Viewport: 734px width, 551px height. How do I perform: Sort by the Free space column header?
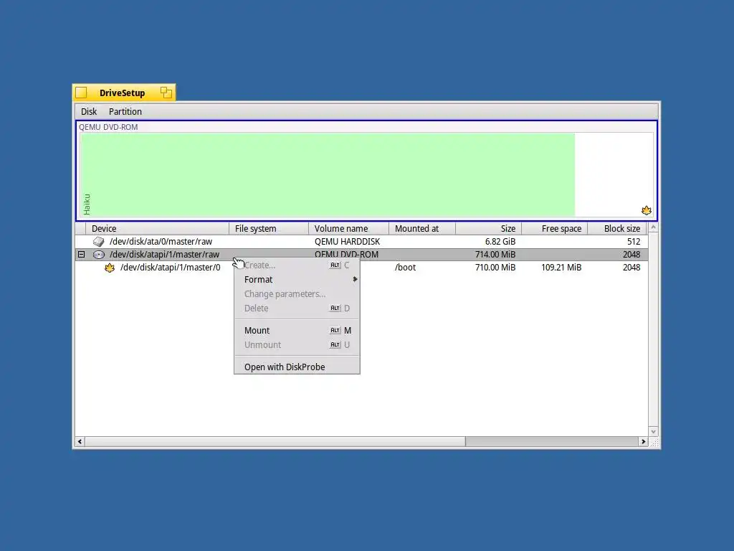pyautogui.click(x=555, y=229)
